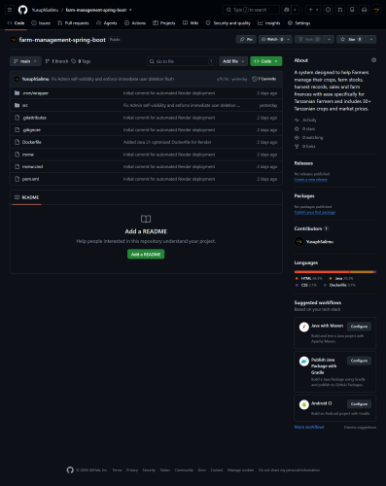Expand the Add file dropdown
Image resolution: width=386 pixels, height=486 pixels.
point(233,61)
